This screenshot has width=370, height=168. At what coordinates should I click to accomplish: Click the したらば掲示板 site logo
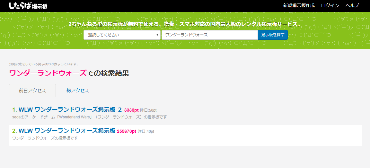coord(28,6)
